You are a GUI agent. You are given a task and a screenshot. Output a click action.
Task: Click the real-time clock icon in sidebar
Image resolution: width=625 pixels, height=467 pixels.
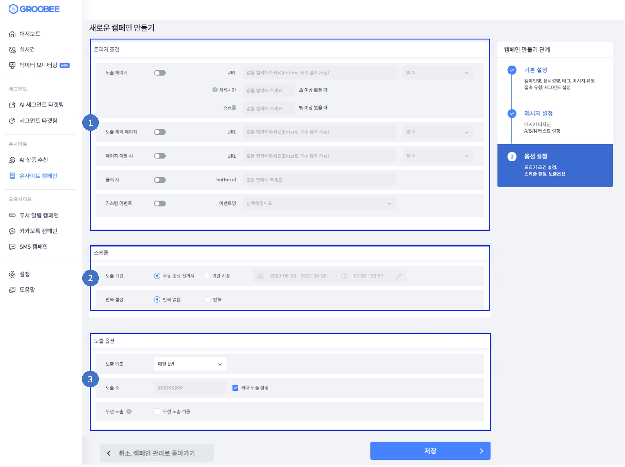(12, 50)
